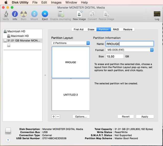
Task: Select the Macintosh HD volume in sidebar
Action: pyautogui.click(x=22, y=36)
